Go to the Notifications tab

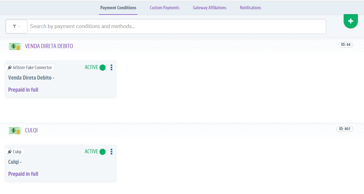pos(250,8)
